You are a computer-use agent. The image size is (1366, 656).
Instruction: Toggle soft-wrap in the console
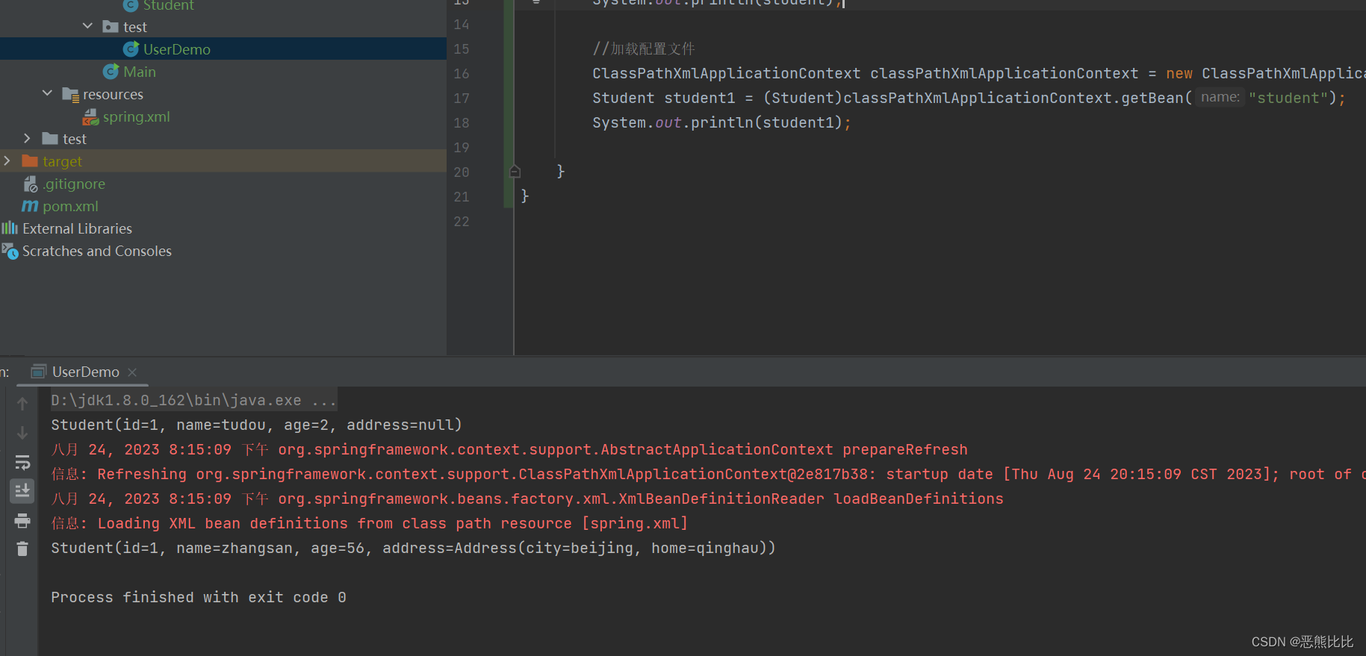22,463
